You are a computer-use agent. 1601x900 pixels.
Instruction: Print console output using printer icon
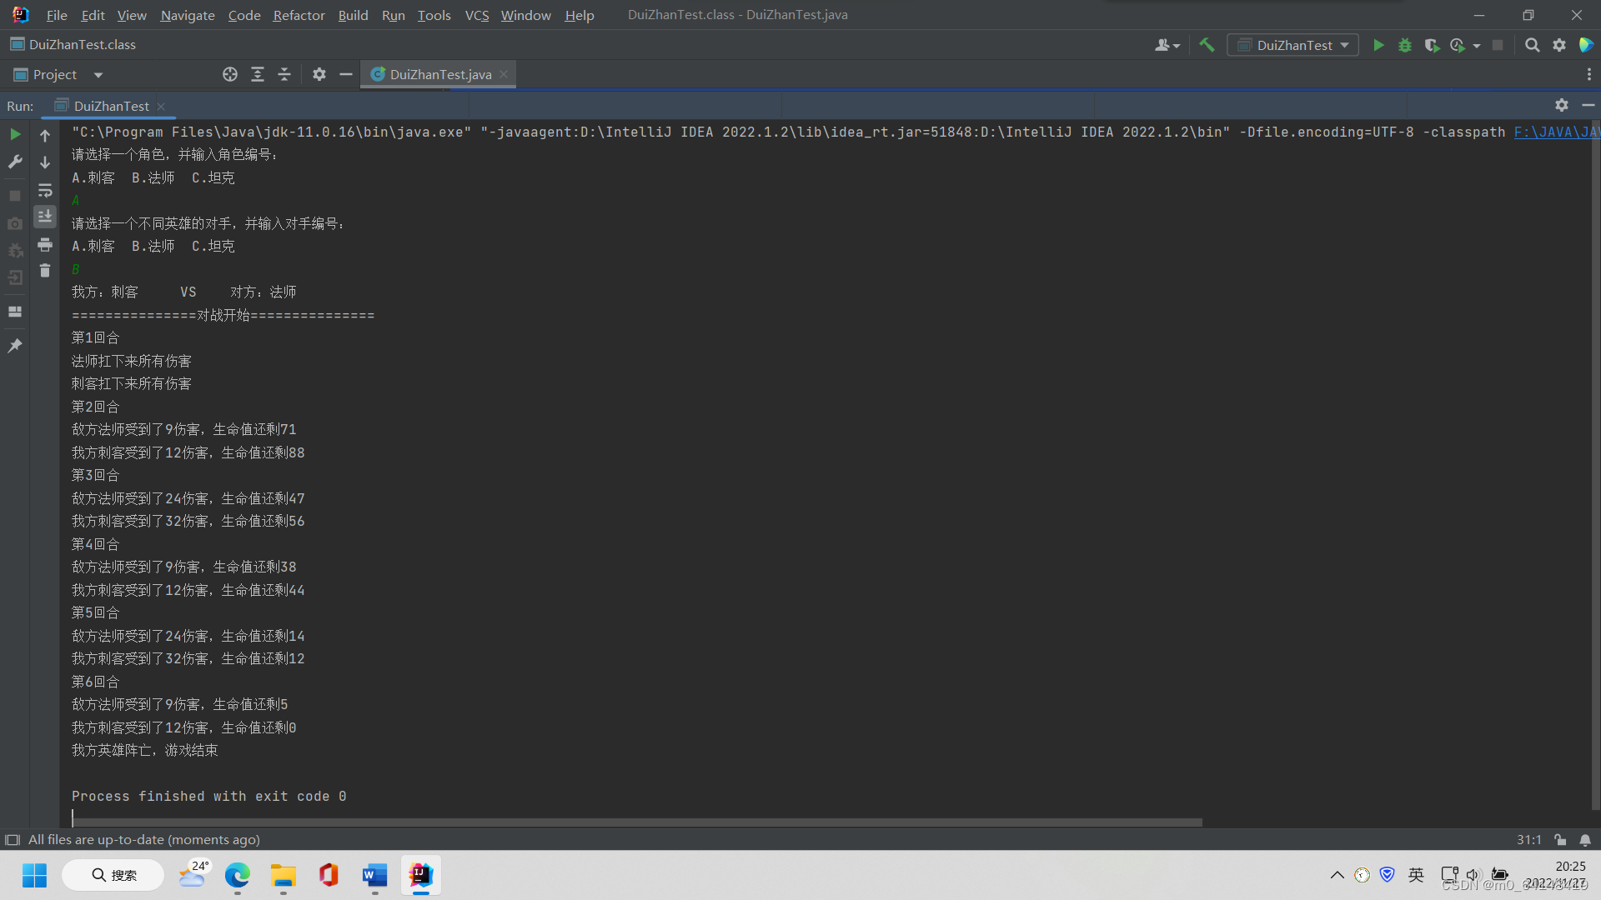click(x=45, y=245)
